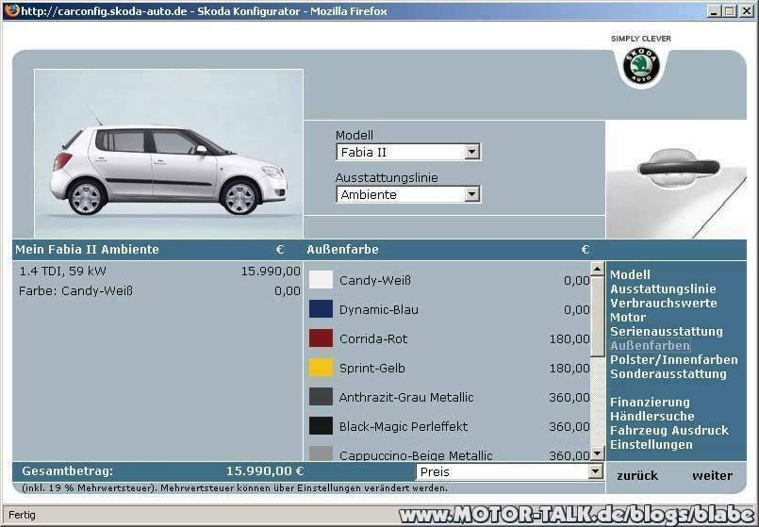Image resolution: width=759 pixels, height=527 pixels.
Task: Minimize the Firefox window
Action: click(713, 10)
